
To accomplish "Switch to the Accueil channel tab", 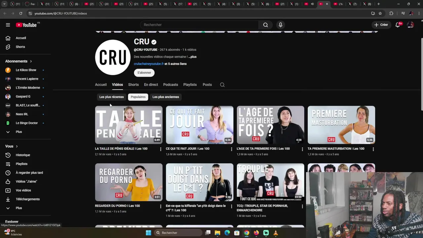I will point(101,85).
